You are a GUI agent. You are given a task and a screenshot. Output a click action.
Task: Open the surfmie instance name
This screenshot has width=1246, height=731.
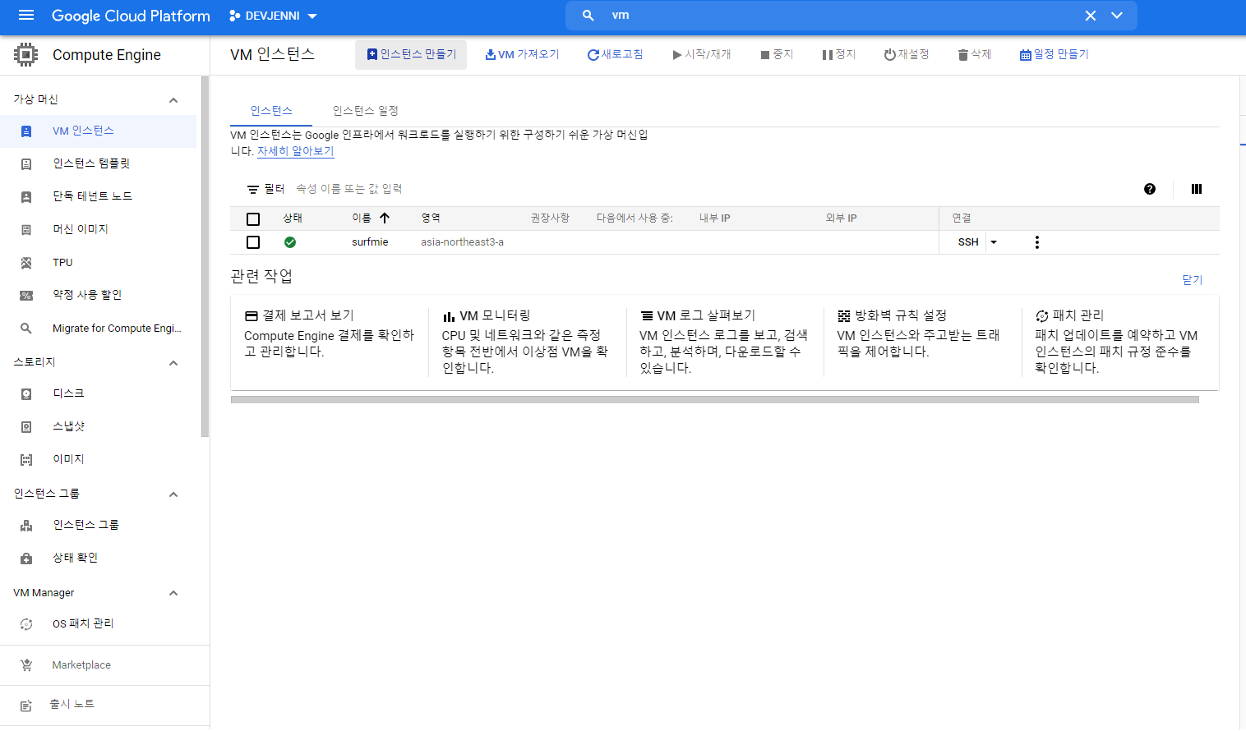coord(370,242)
